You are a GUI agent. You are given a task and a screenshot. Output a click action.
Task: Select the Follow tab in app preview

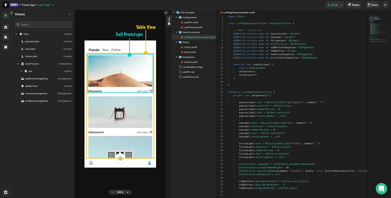tap(116, 50)
